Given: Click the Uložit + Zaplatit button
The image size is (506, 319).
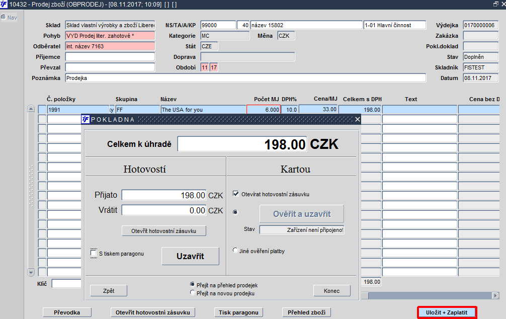Looking at the screenshot, I should (x=447, y=312).
